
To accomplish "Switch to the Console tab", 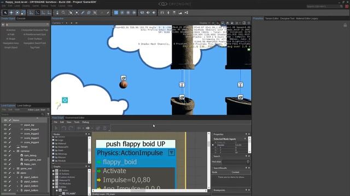I will coord(21,19).
